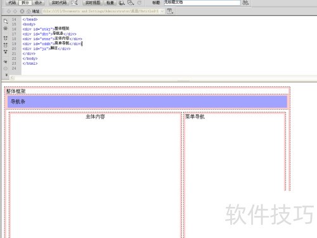Switch to 代码 (Code) view

[x=12, y=3]
